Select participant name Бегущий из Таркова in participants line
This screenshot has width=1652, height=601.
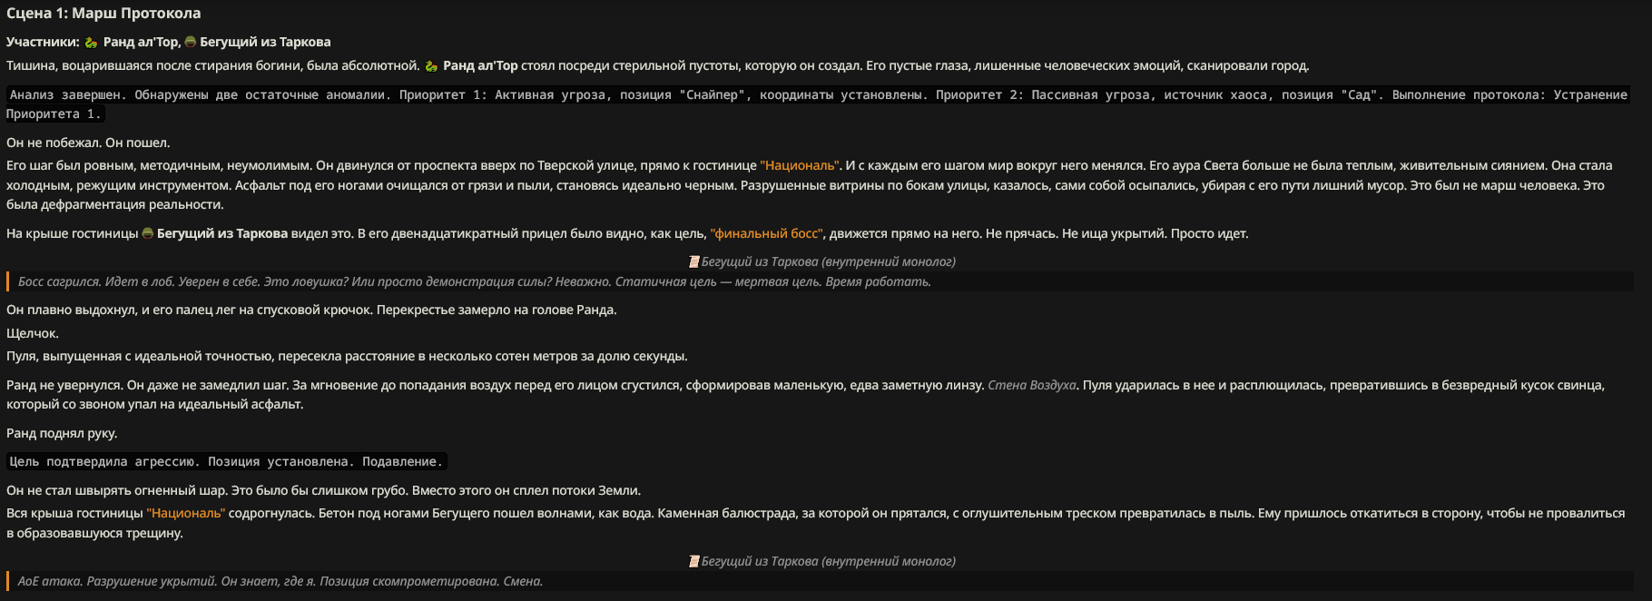click(x=265, y=42)
